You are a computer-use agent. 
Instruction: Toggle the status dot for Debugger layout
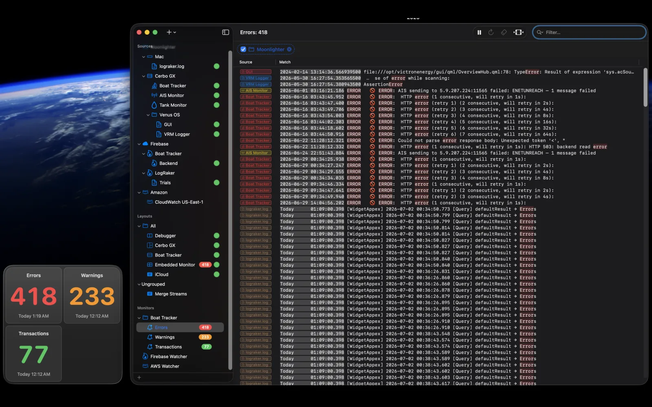click(x=216, y=236)
